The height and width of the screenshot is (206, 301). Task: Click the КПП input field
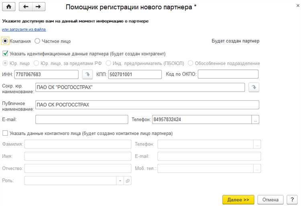point(134,74)
